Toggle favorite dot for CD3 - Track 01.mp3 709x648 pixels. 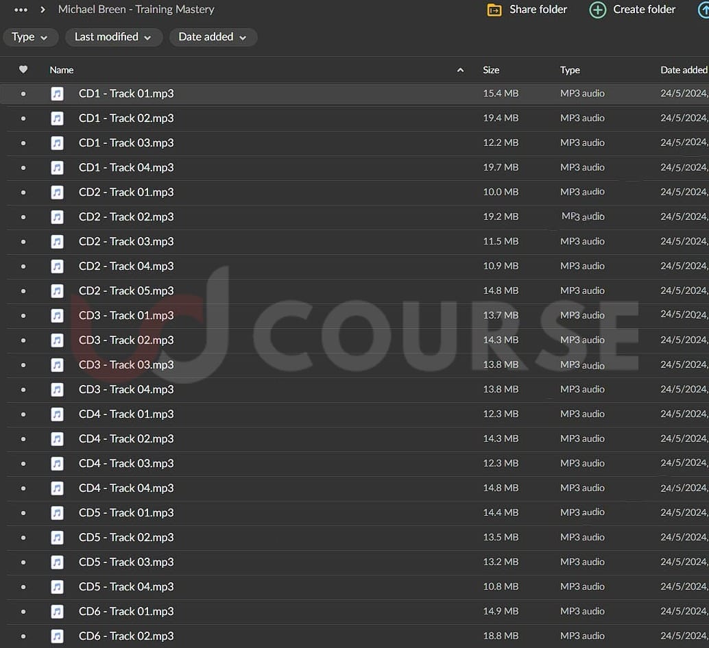click(x=23, y=316)
